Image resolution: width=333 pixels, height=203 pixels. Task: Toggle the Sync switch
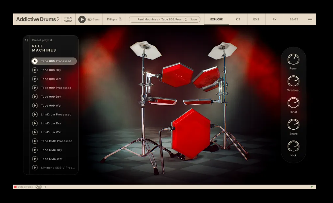(x=90, y=19)
